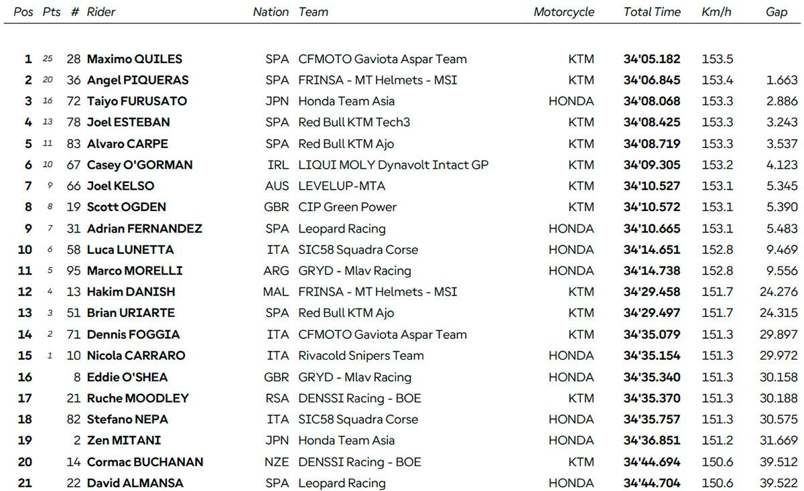Select rider David ALMANSA
Viewport: 804px width, 491px height.
tap(135, 483)
